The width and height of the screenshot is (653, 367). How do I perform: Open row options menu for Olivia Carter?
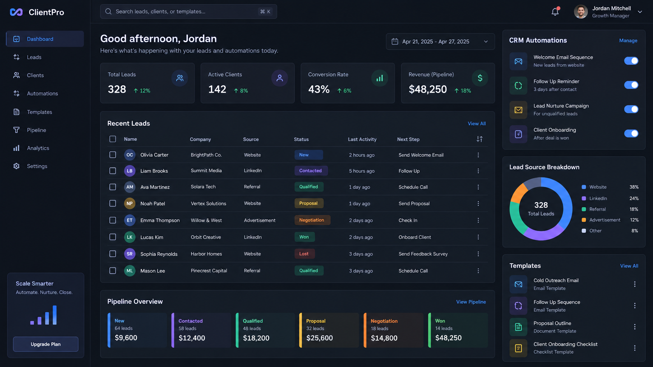(478, 155)
